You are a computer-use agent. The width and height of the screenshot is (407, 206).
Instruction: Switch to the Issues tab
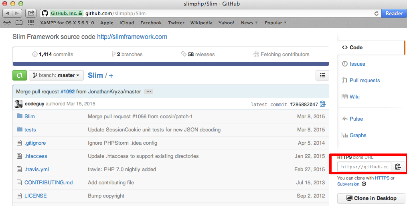coord(357,64)
